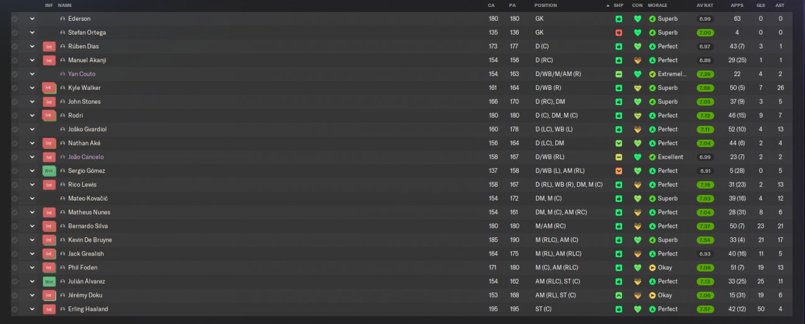Click the player icon before Mateo Kovačić's name
Image resolution: width=805 pixels, height=324 pixels.
[x=63, y=199]
